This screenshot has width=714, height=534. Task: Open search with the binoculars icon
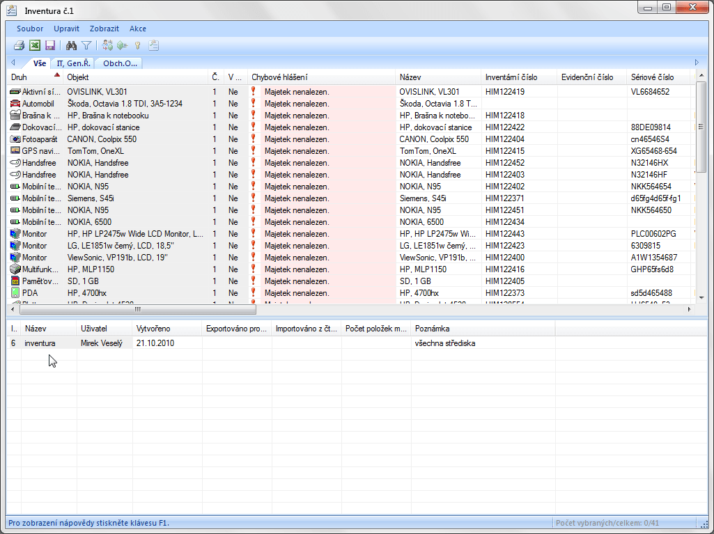pos(71,45)
